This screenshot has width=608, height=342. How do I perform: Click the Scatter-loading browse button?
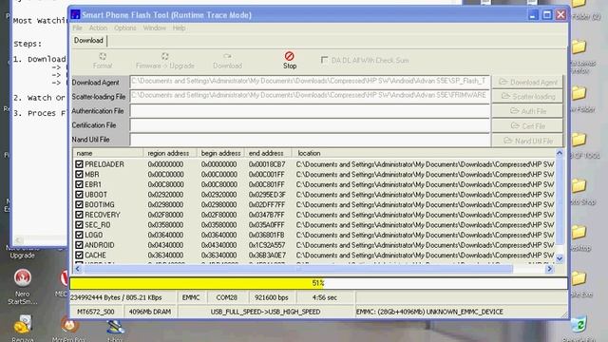(527, 97)
